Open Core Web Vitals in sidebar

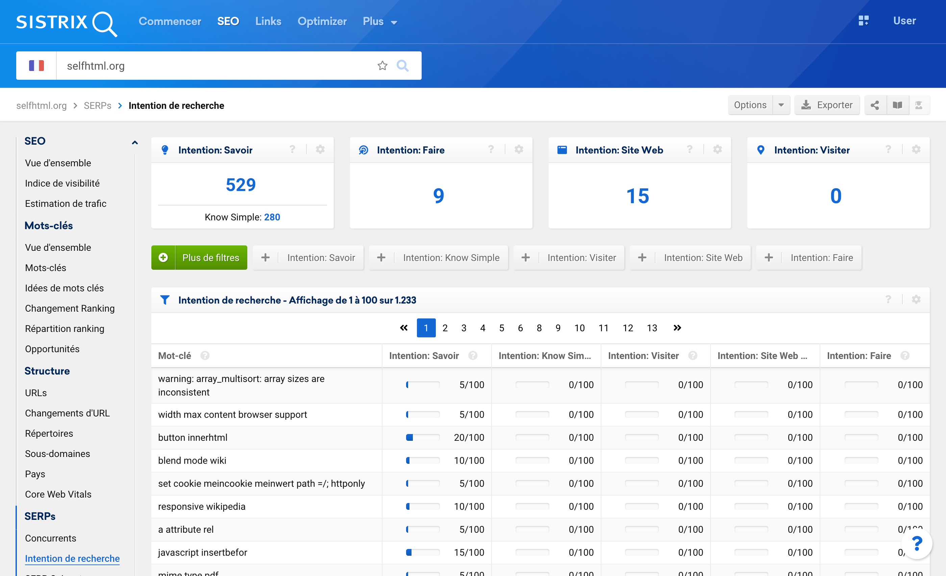tap(58, 494)
